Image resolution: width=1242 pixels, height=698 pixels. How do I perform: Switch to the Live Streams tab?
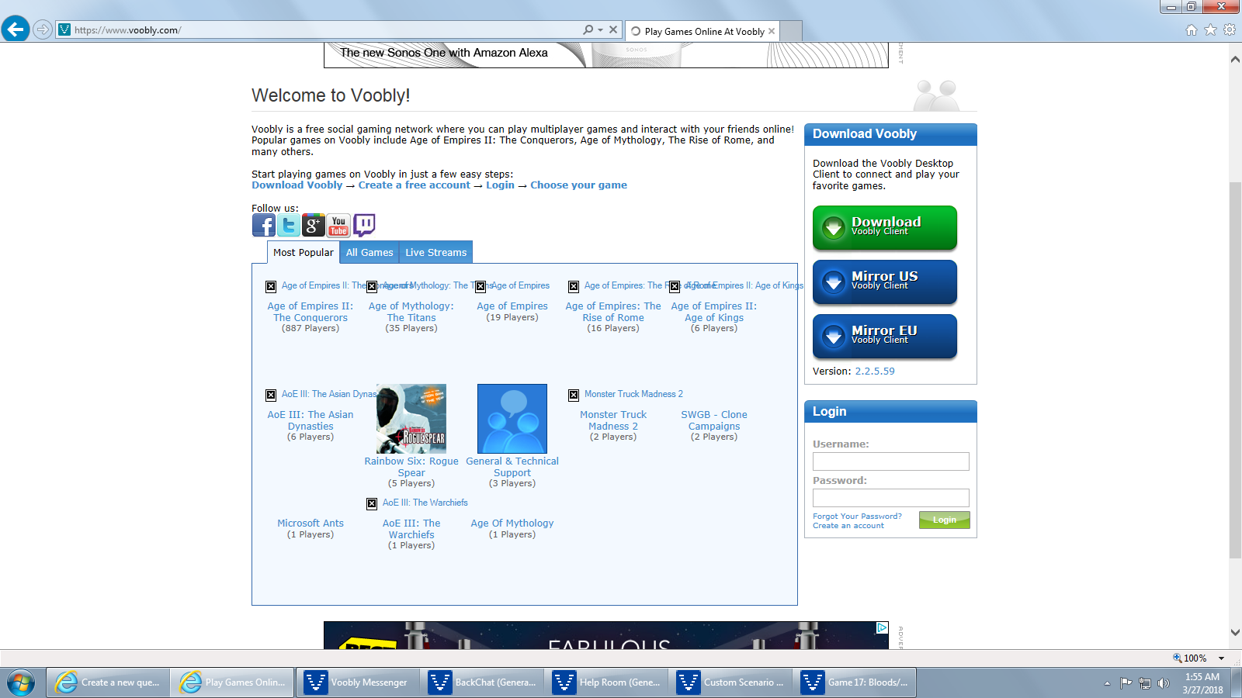pyautogui.click(x=435, y=252)
